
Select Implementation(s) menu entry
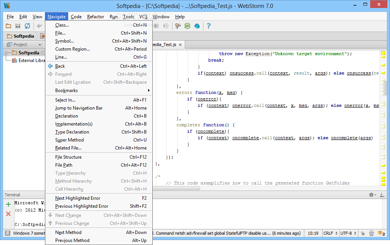point(99,124)
